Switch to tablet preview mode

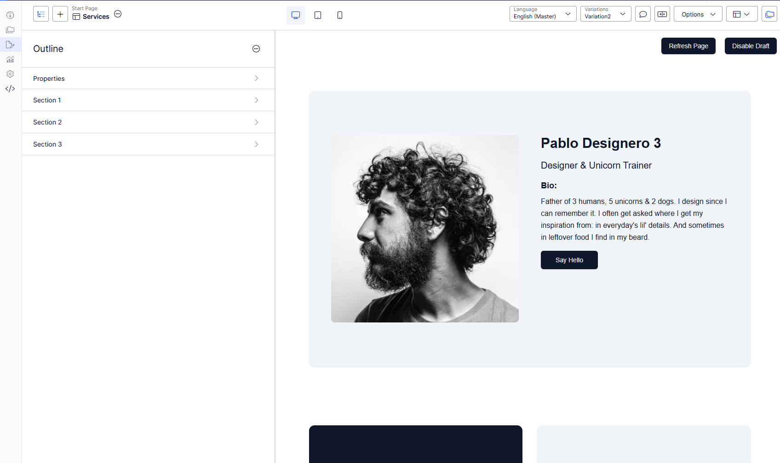tap(318, 15)
